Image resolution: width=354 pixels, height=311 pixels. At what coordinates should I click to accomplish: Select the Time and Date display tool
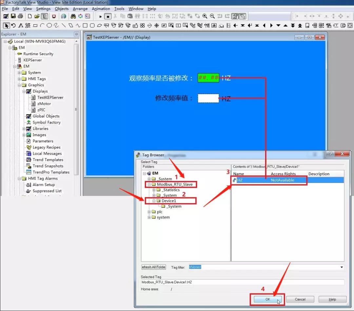coord(350,26)
